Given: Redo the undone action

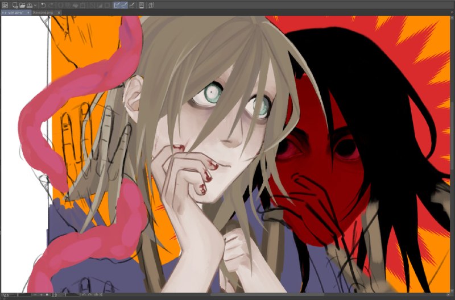Looking at the screenshot, I should [51, 5].
